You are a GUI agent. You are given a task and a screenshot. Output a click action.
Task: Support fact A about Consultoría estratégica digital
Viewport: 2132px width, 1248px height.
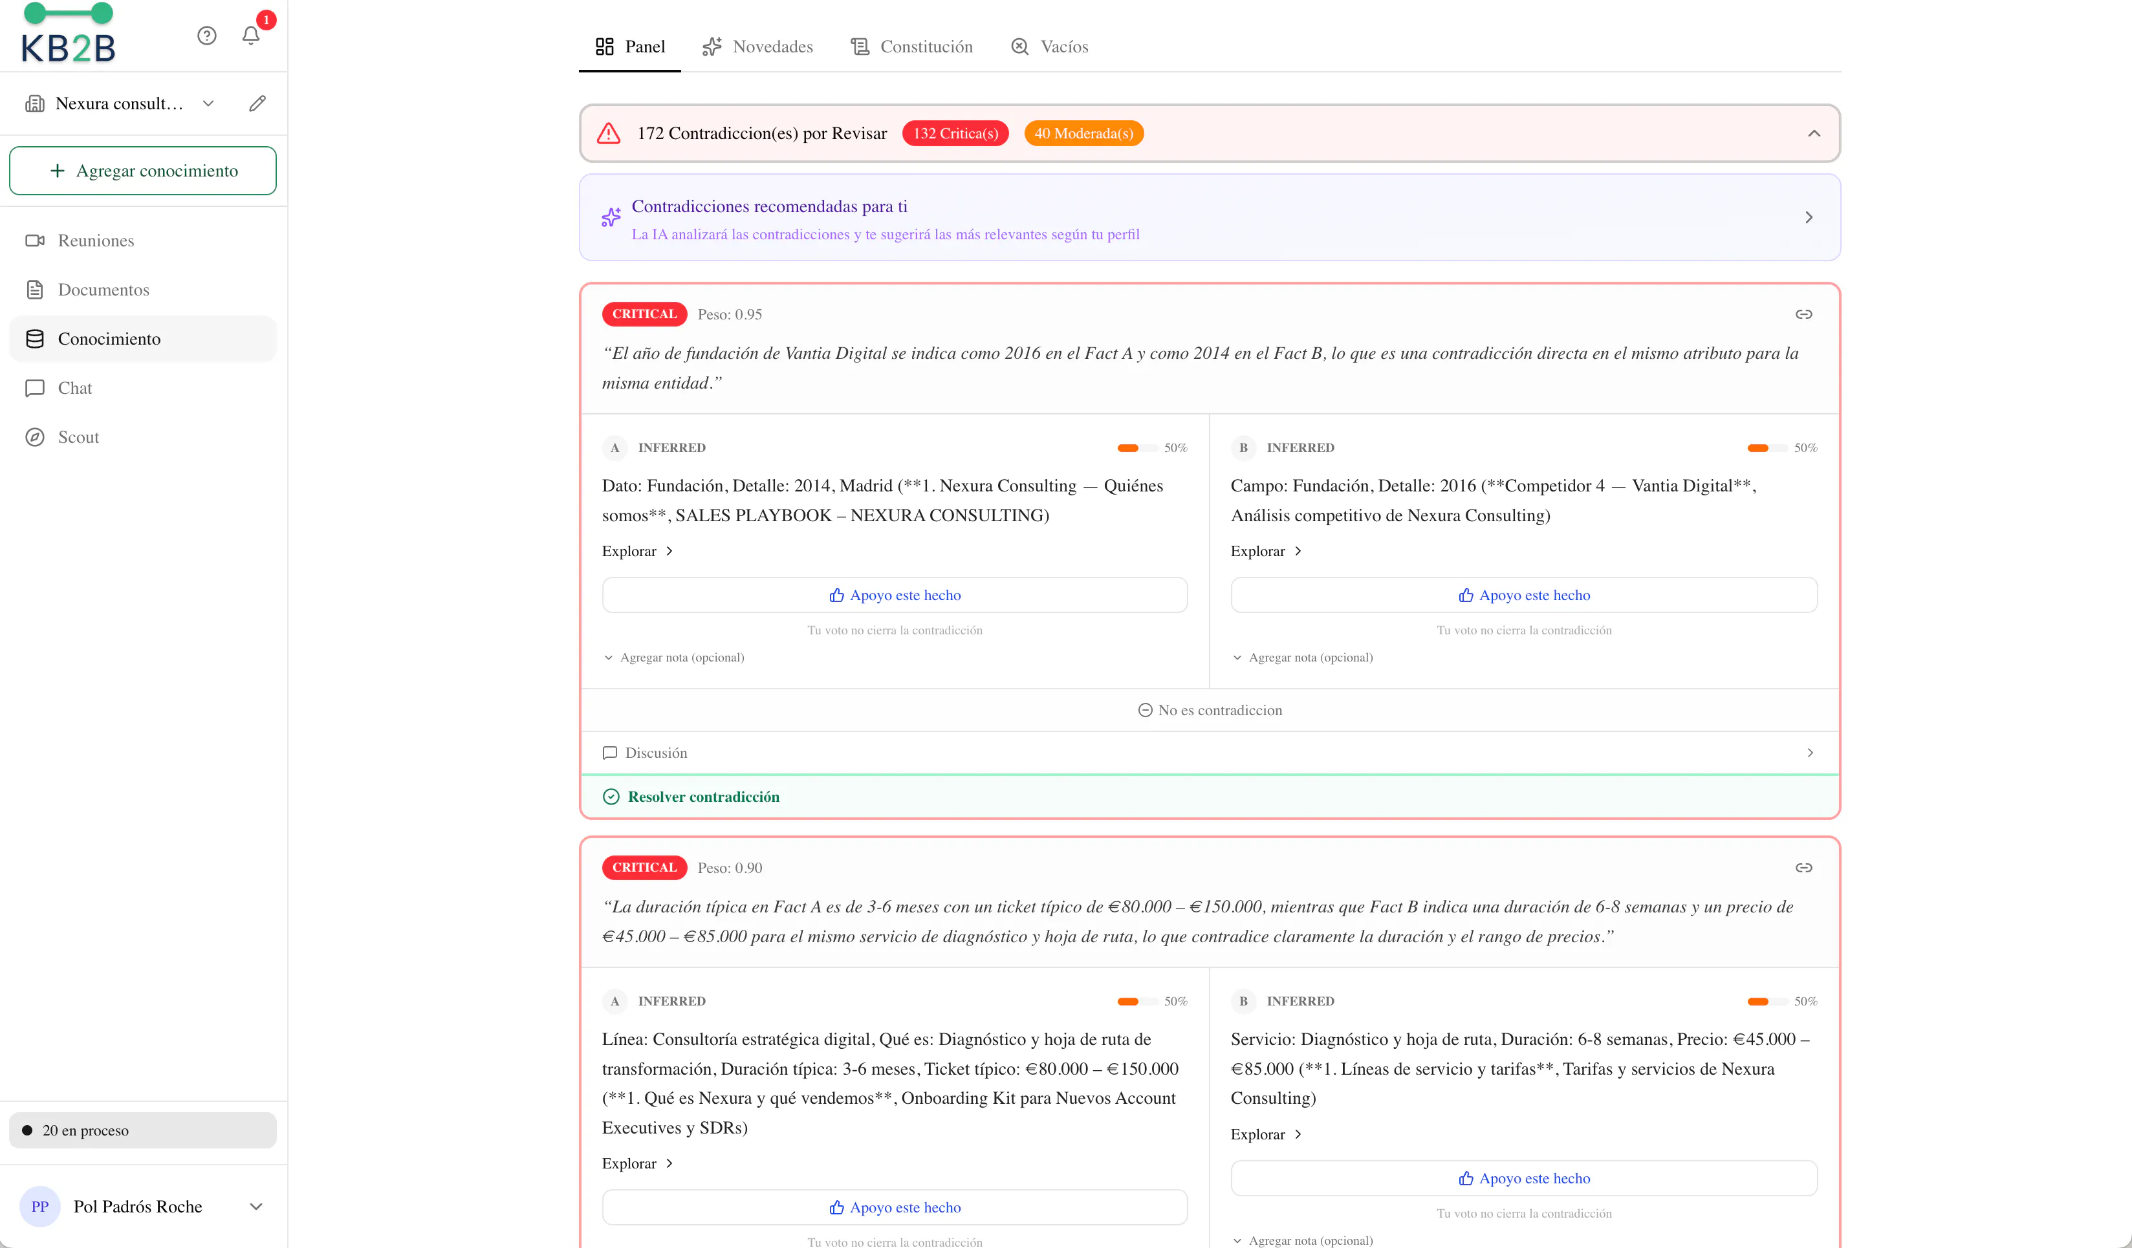895,1207
